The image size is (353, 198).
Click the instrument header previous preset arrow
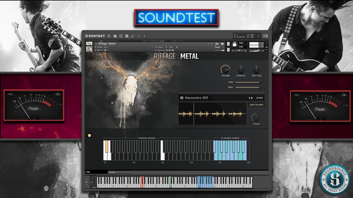208,44
